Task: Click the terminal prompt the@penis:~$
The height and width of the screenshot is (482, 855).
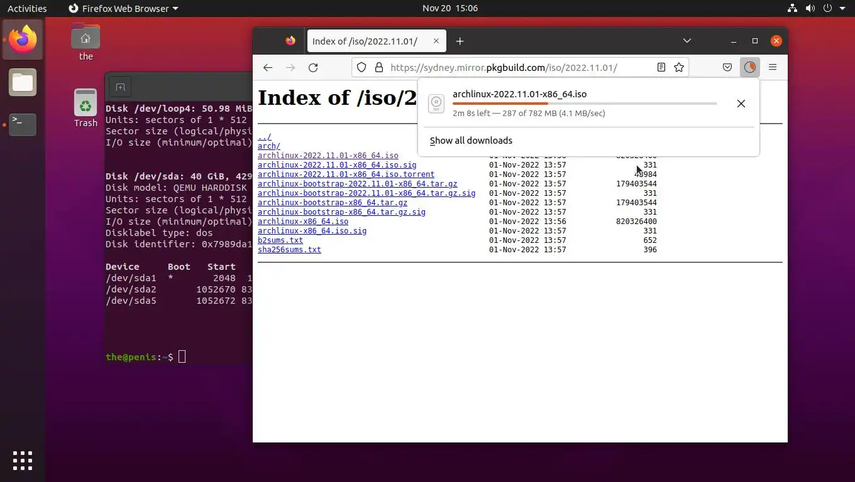Action: [140, 356]
